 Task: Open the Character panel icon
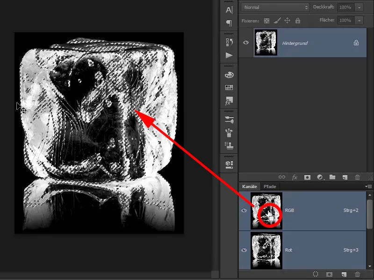[229, 10]
